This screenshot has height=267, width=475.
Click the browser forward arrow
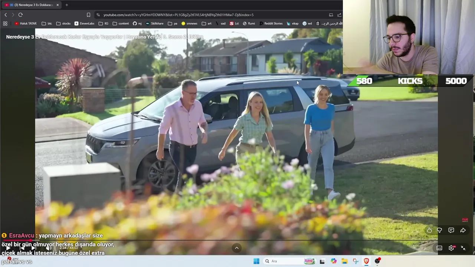(13, 15)
